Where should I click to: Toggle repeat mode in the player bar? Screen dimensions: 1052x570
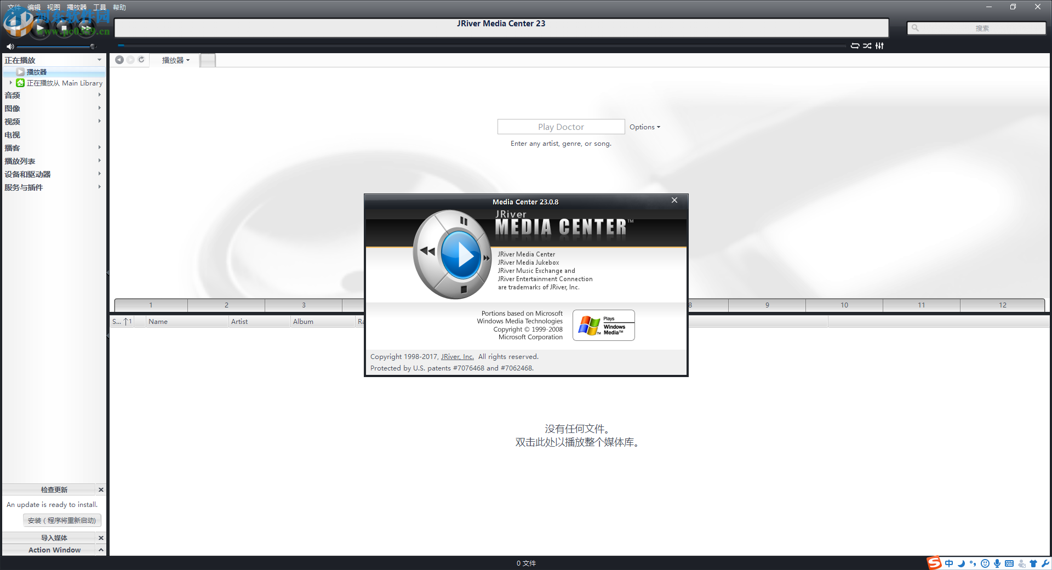[855, 45]
